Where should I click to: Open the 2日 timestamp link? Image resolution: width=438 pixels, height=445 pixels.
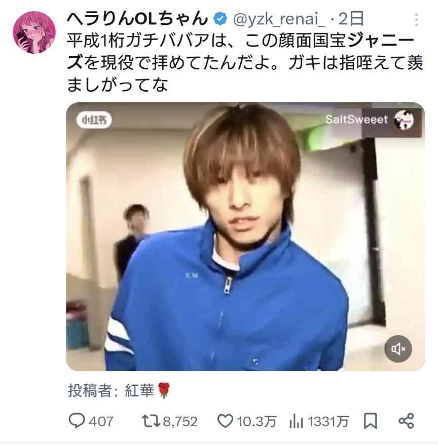[x=351, y=19]
